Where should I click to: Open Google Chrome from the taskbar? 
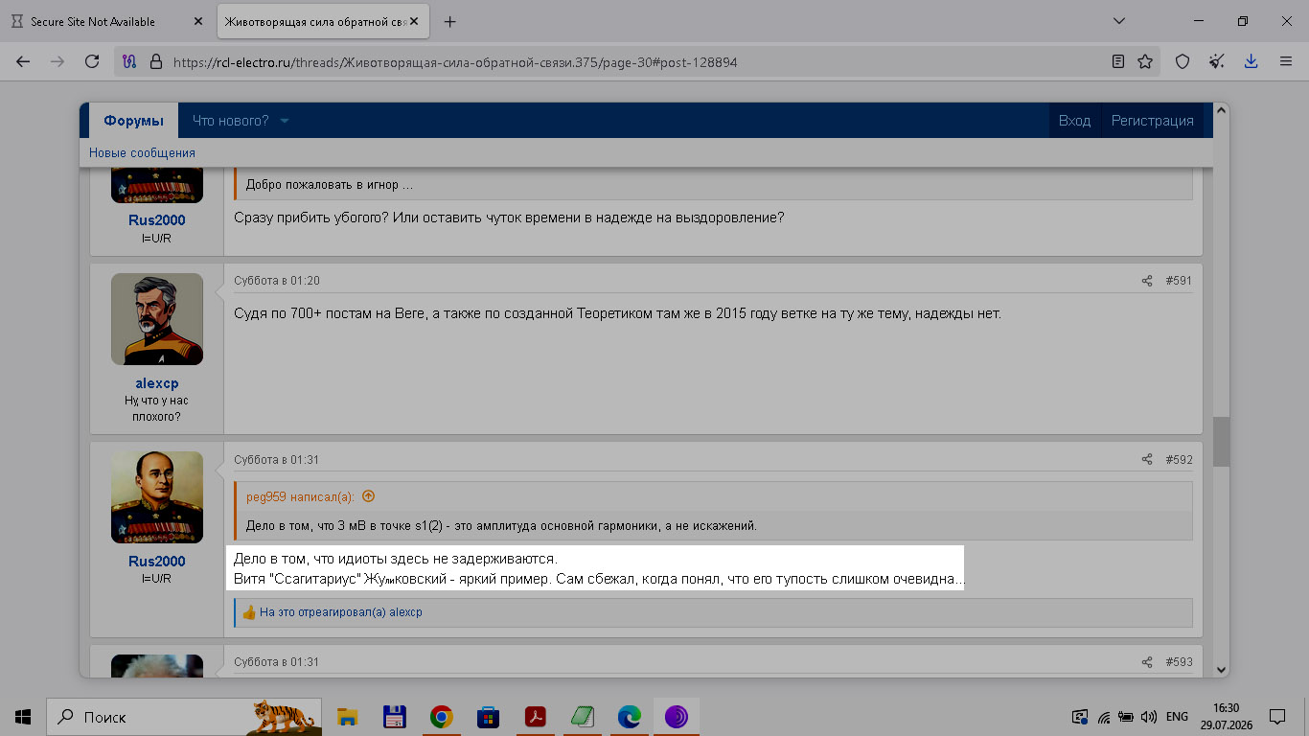441,717
